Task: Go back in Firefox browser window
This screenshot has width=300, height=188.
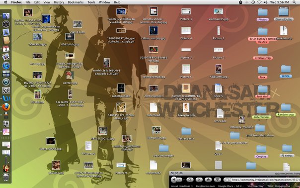Action: coord(174,180)
